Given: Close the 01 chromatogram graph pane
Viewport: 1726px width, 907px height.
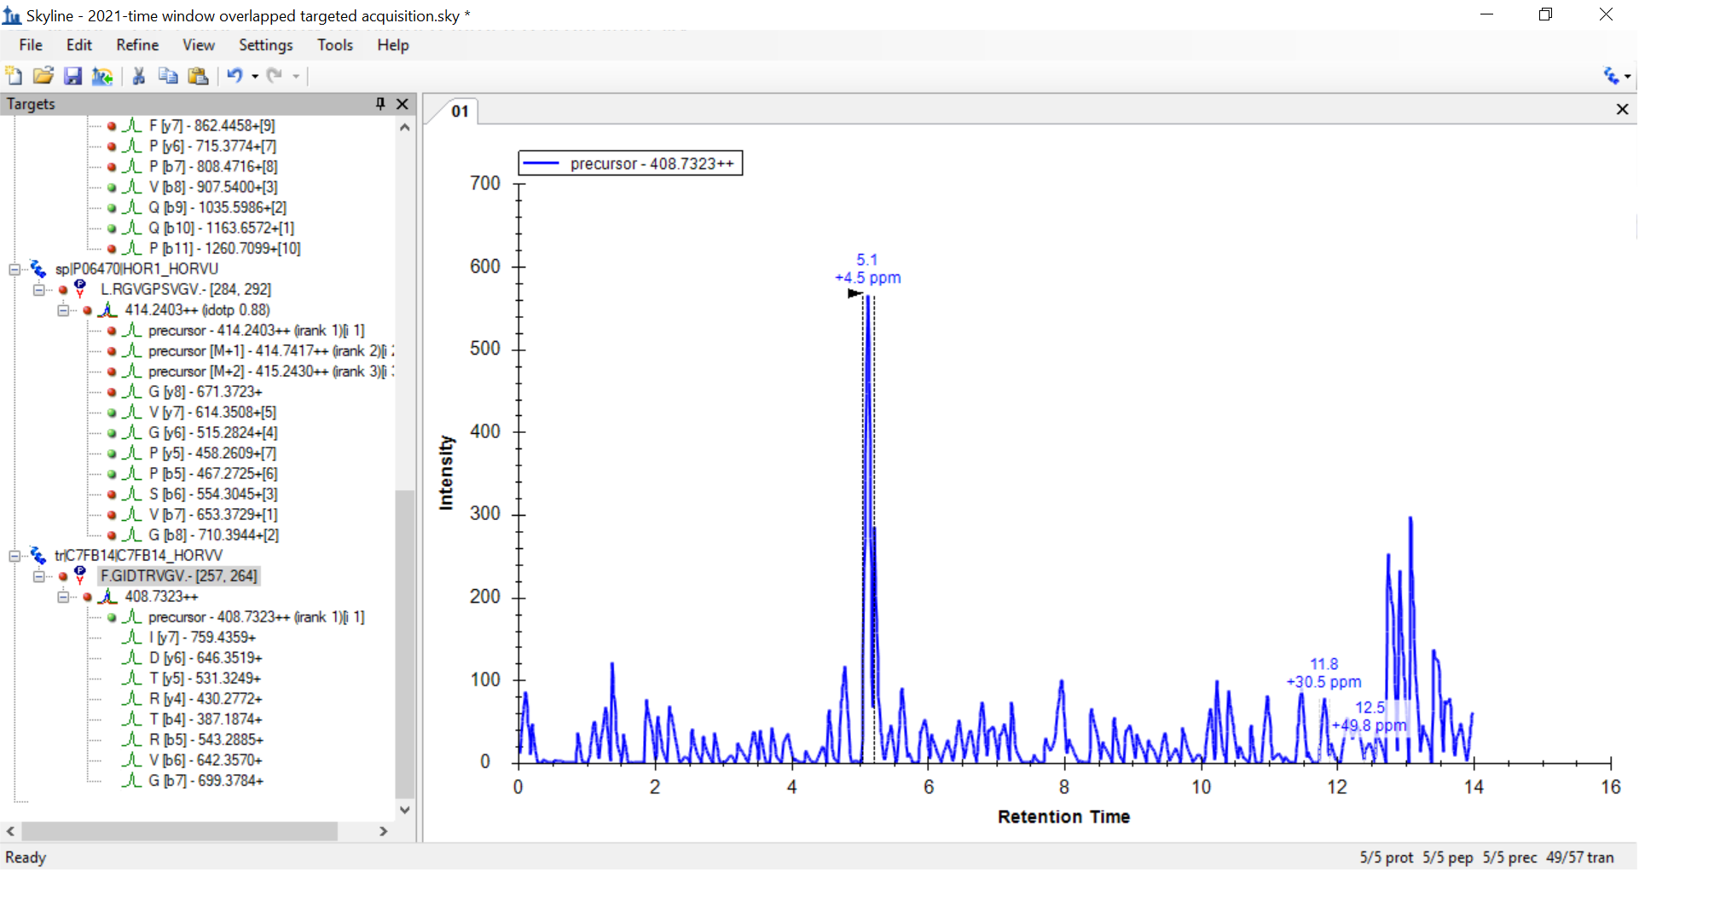Looking at the screenshot, I should [1622, 109].
